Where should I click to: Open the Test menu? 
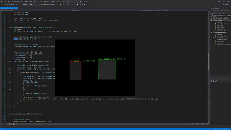click(31, 2)
